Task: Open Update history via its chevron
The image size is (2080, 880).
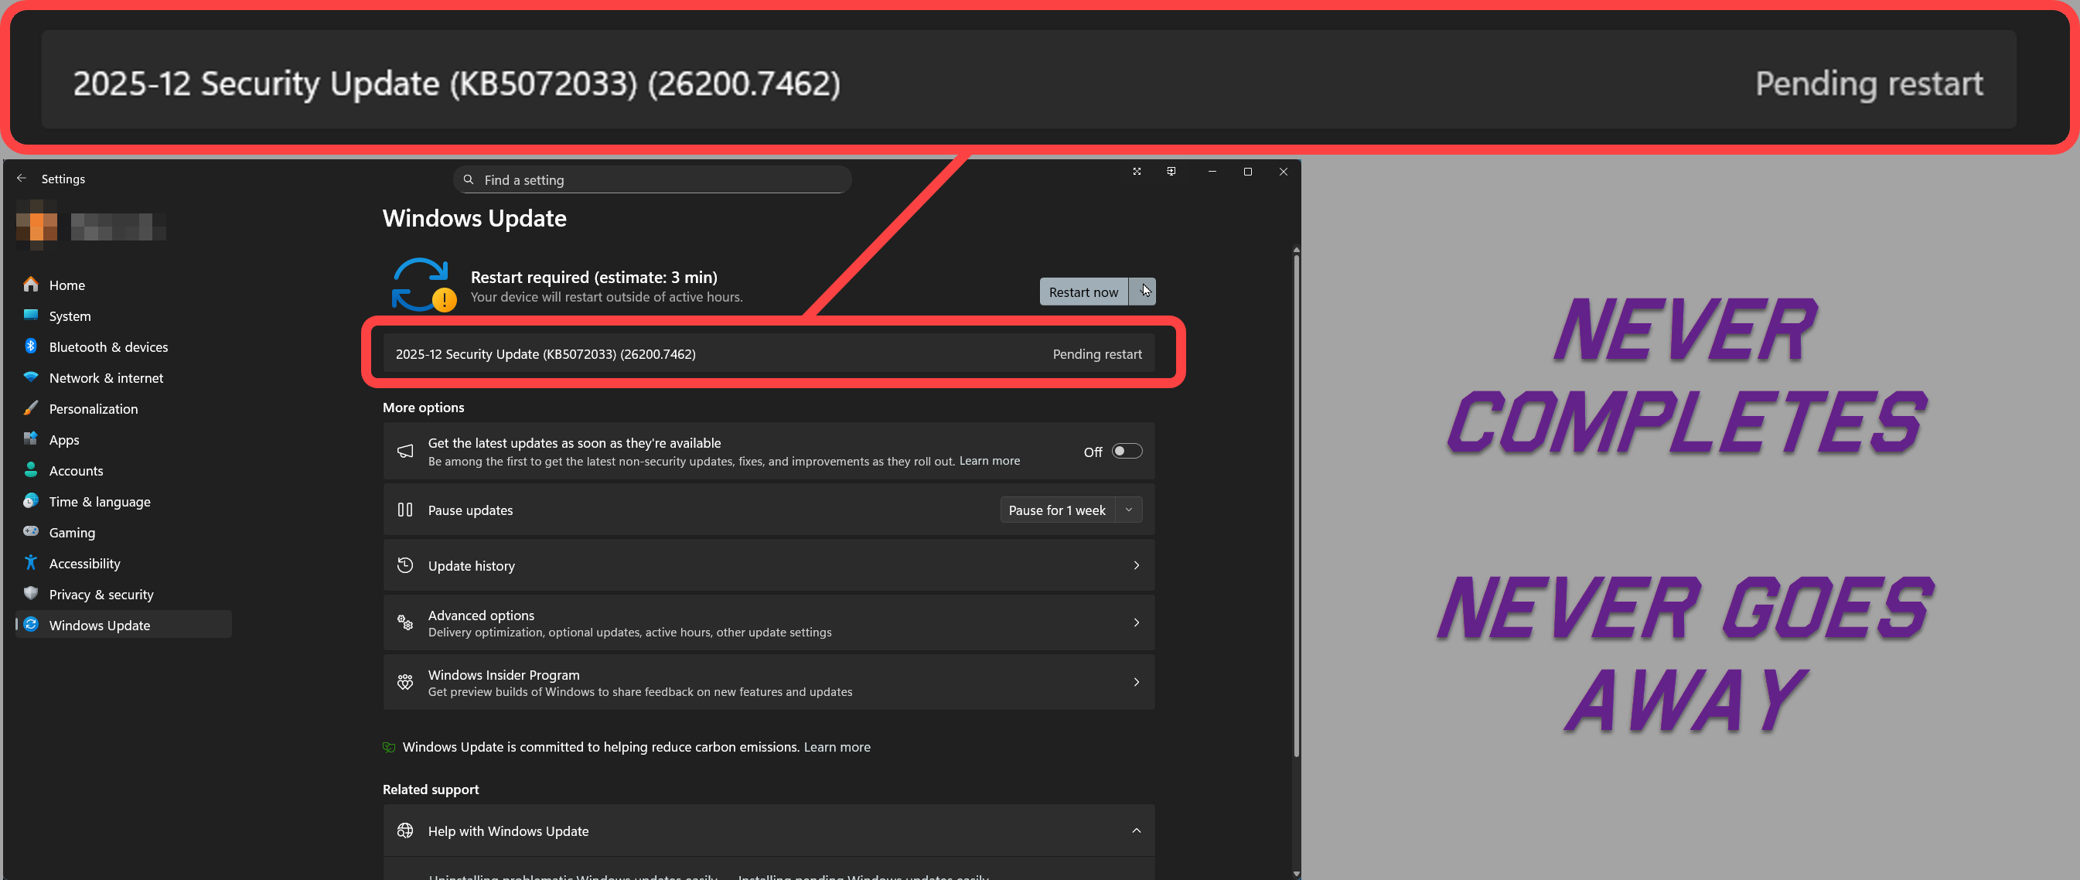Action: 1136,565
